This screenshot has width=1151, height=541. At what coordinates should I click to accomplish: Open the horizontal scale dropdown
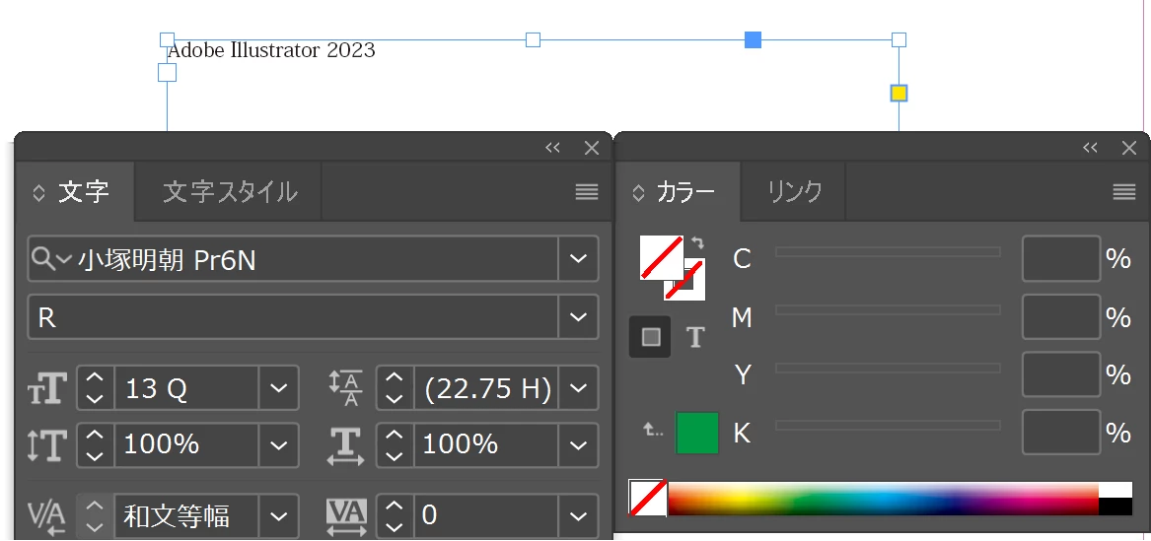click(x=578, y=445)
